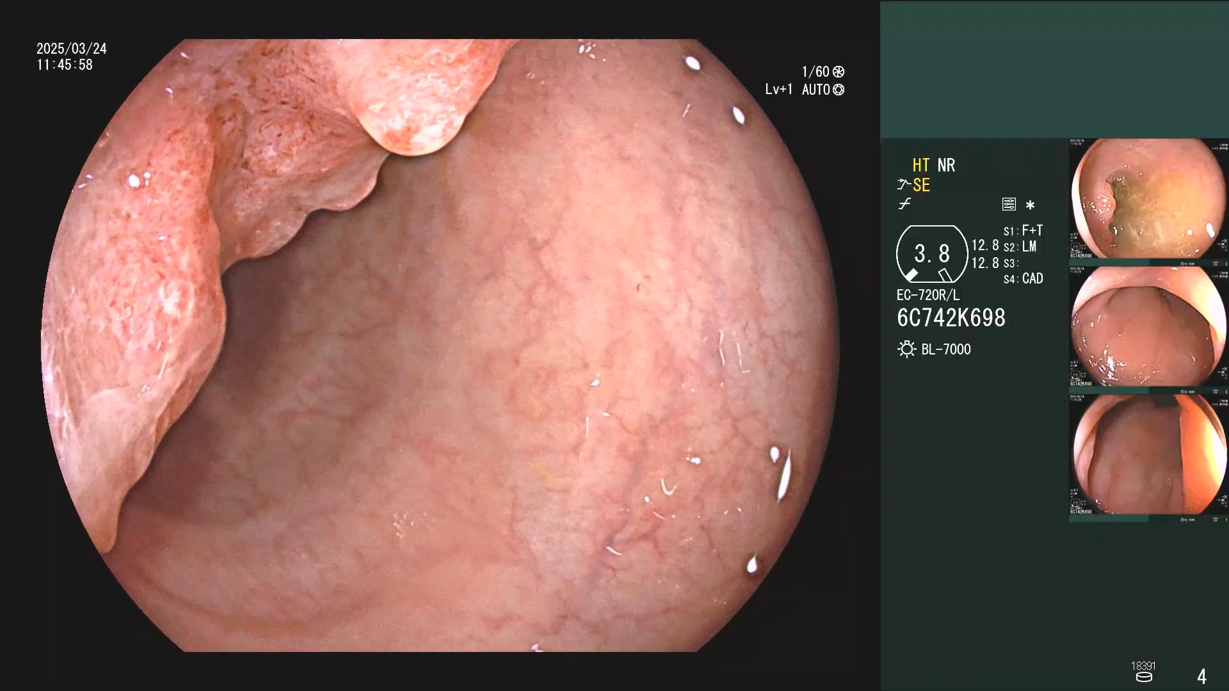Viewport: 1229px width, 691px height.
Task: Click the upper 12.8 value
Action: coord(985,245)
